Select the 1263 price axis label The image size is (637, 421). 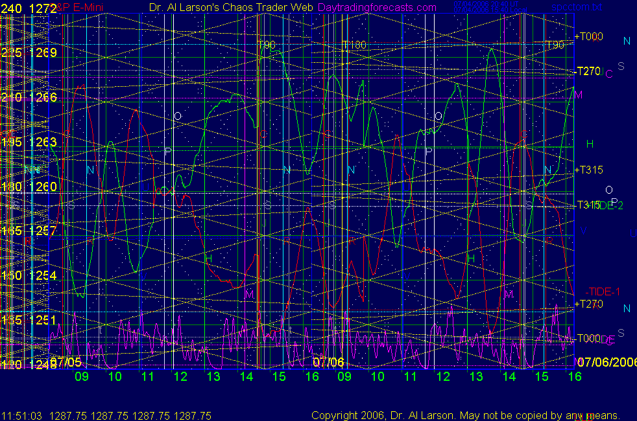click(44, 142)
